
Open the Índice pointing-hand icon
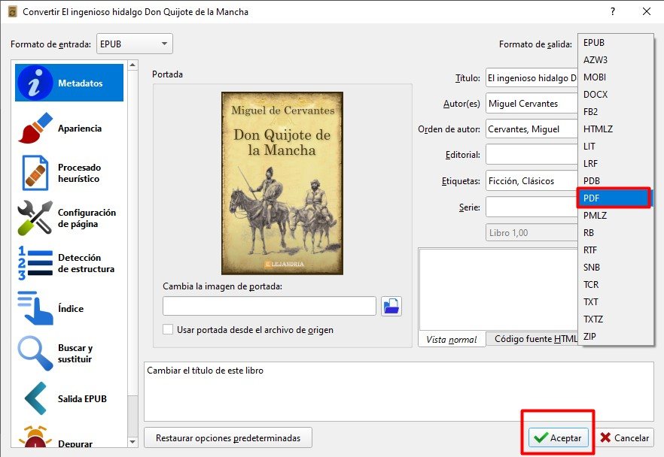point(35,309)
